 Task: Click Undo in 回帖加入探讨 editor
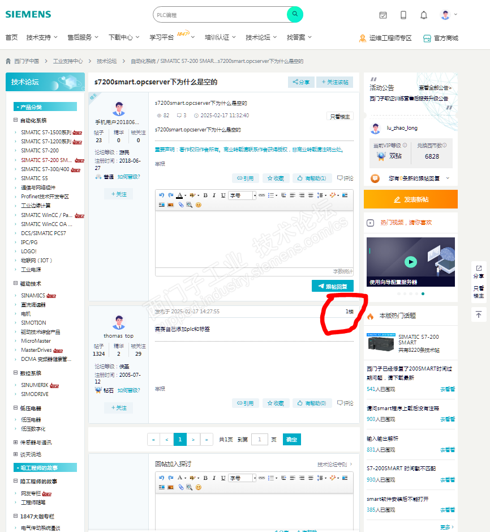click(x=162, y=478)
